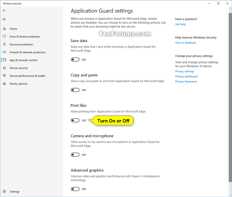Select App & browser control label
The height and width of the screenshot is (197, 232).
click(24, 60)
